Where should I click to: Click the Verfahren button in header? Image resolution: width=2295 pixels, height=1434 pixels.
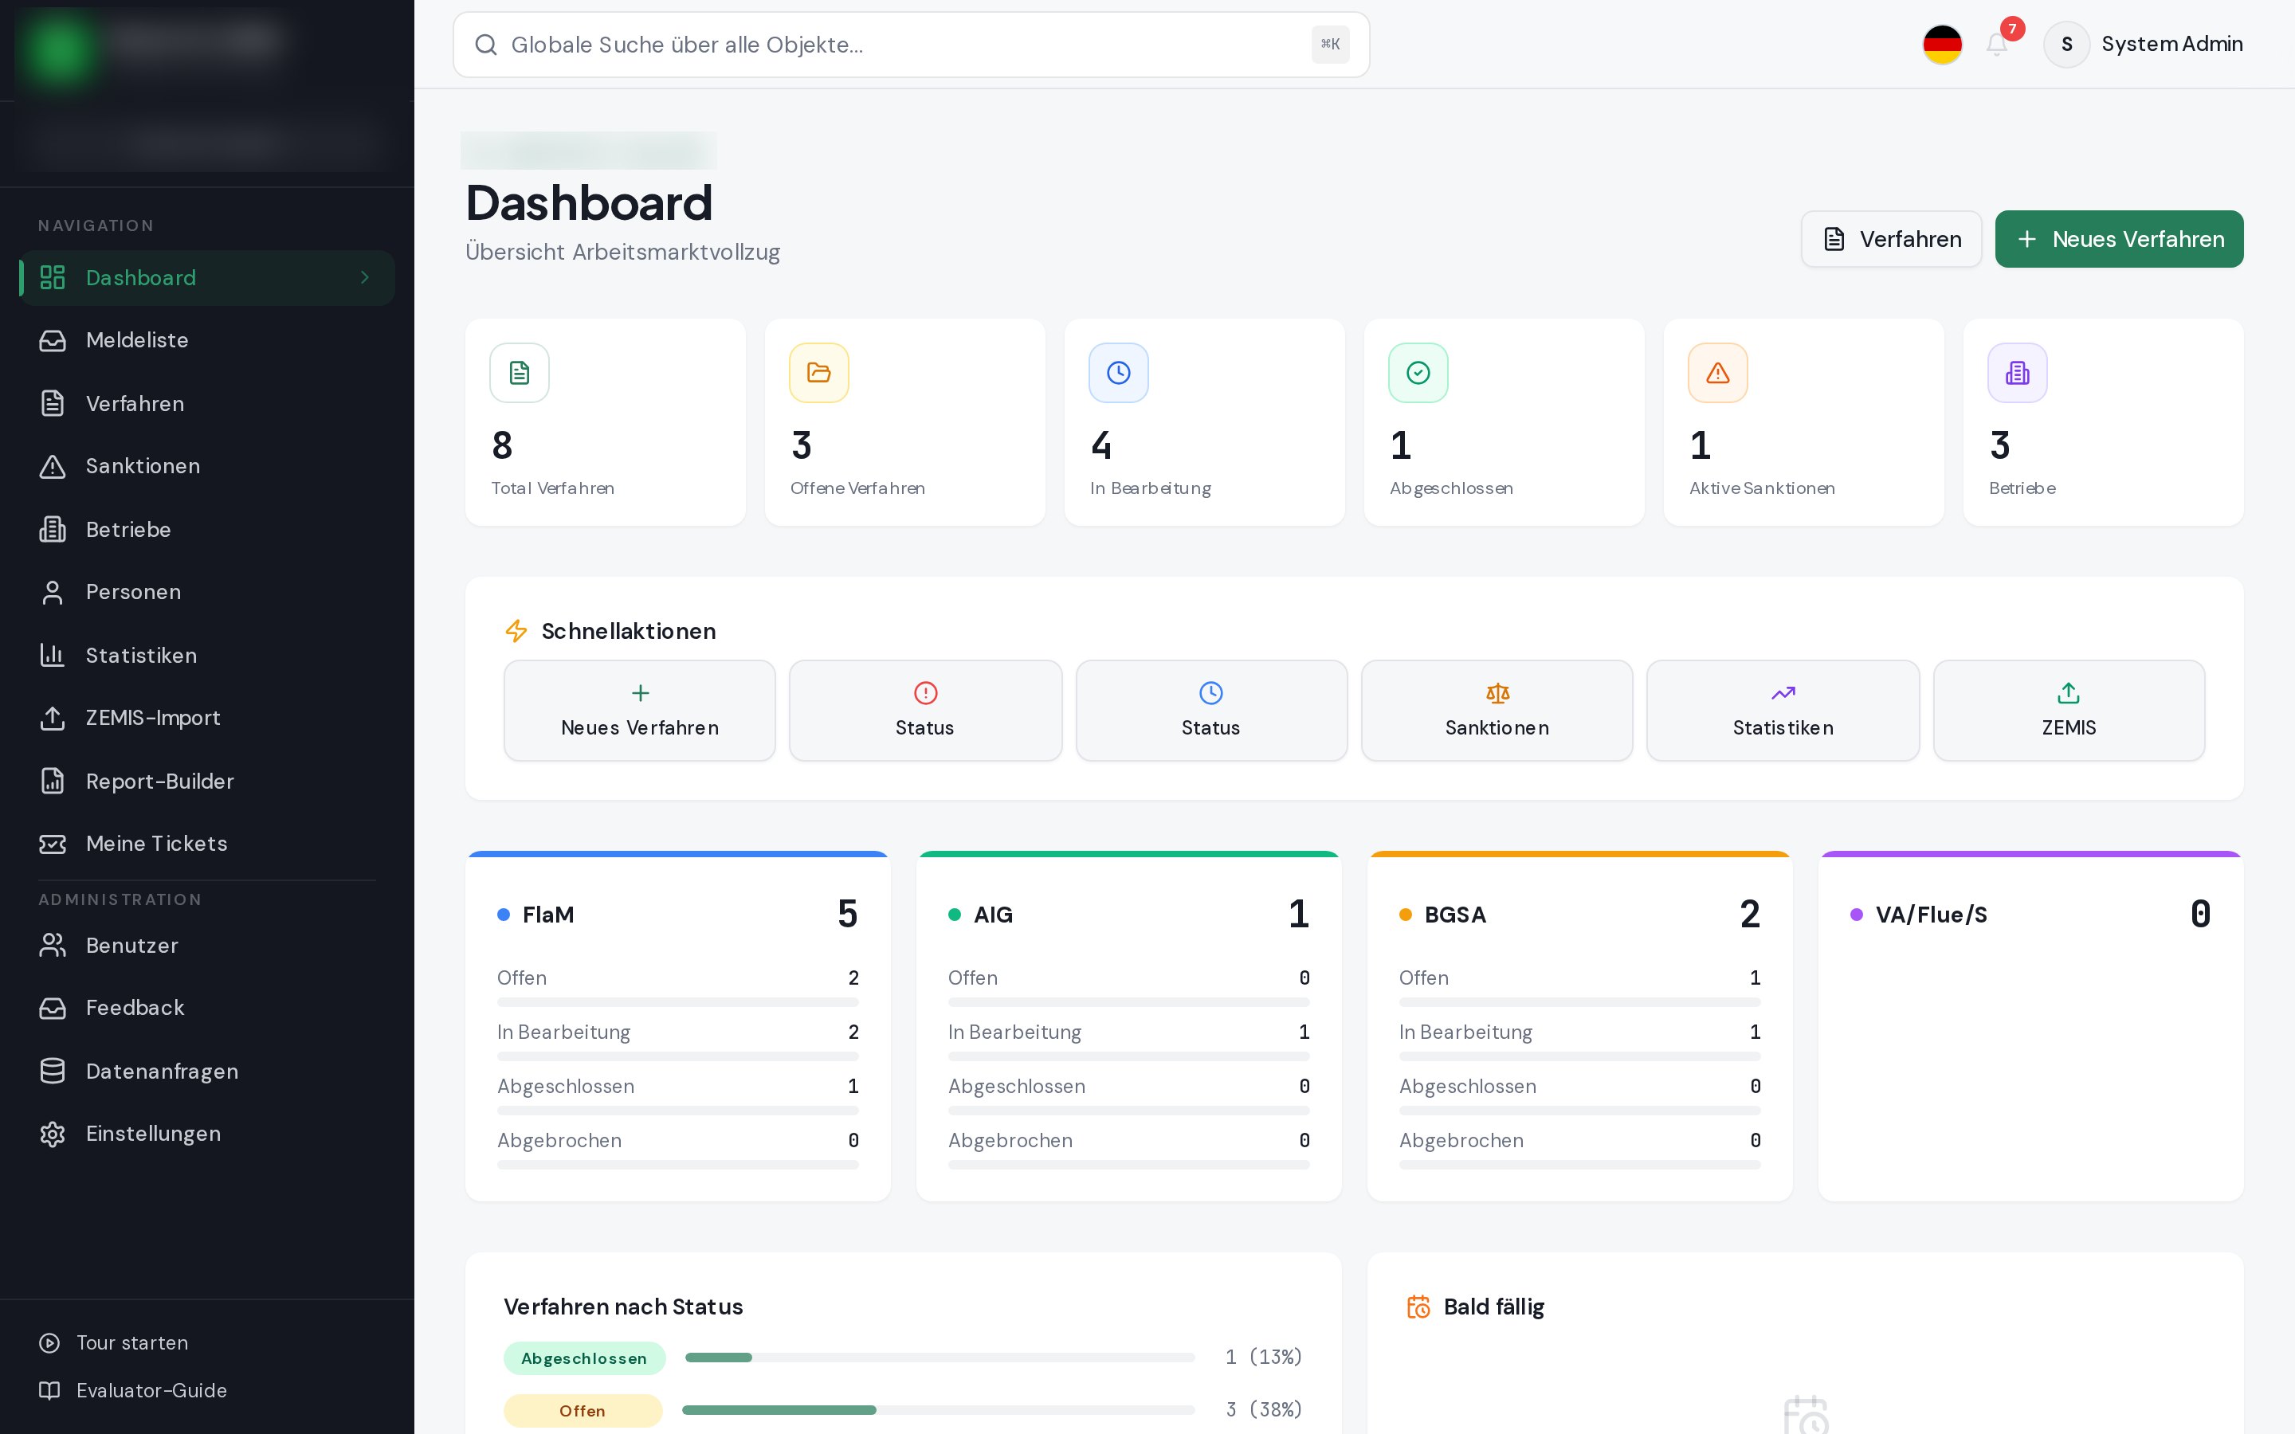point(1891,239)
